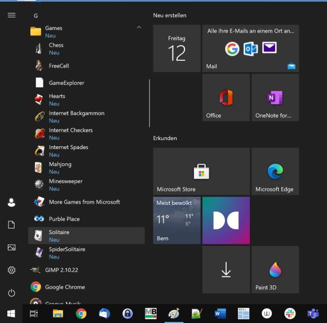Launch Microsoft Edge tile

point(275,172)
